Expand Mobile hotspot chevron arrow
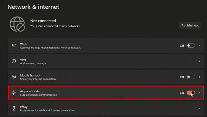207x117 pixels. tap(199, 77)
